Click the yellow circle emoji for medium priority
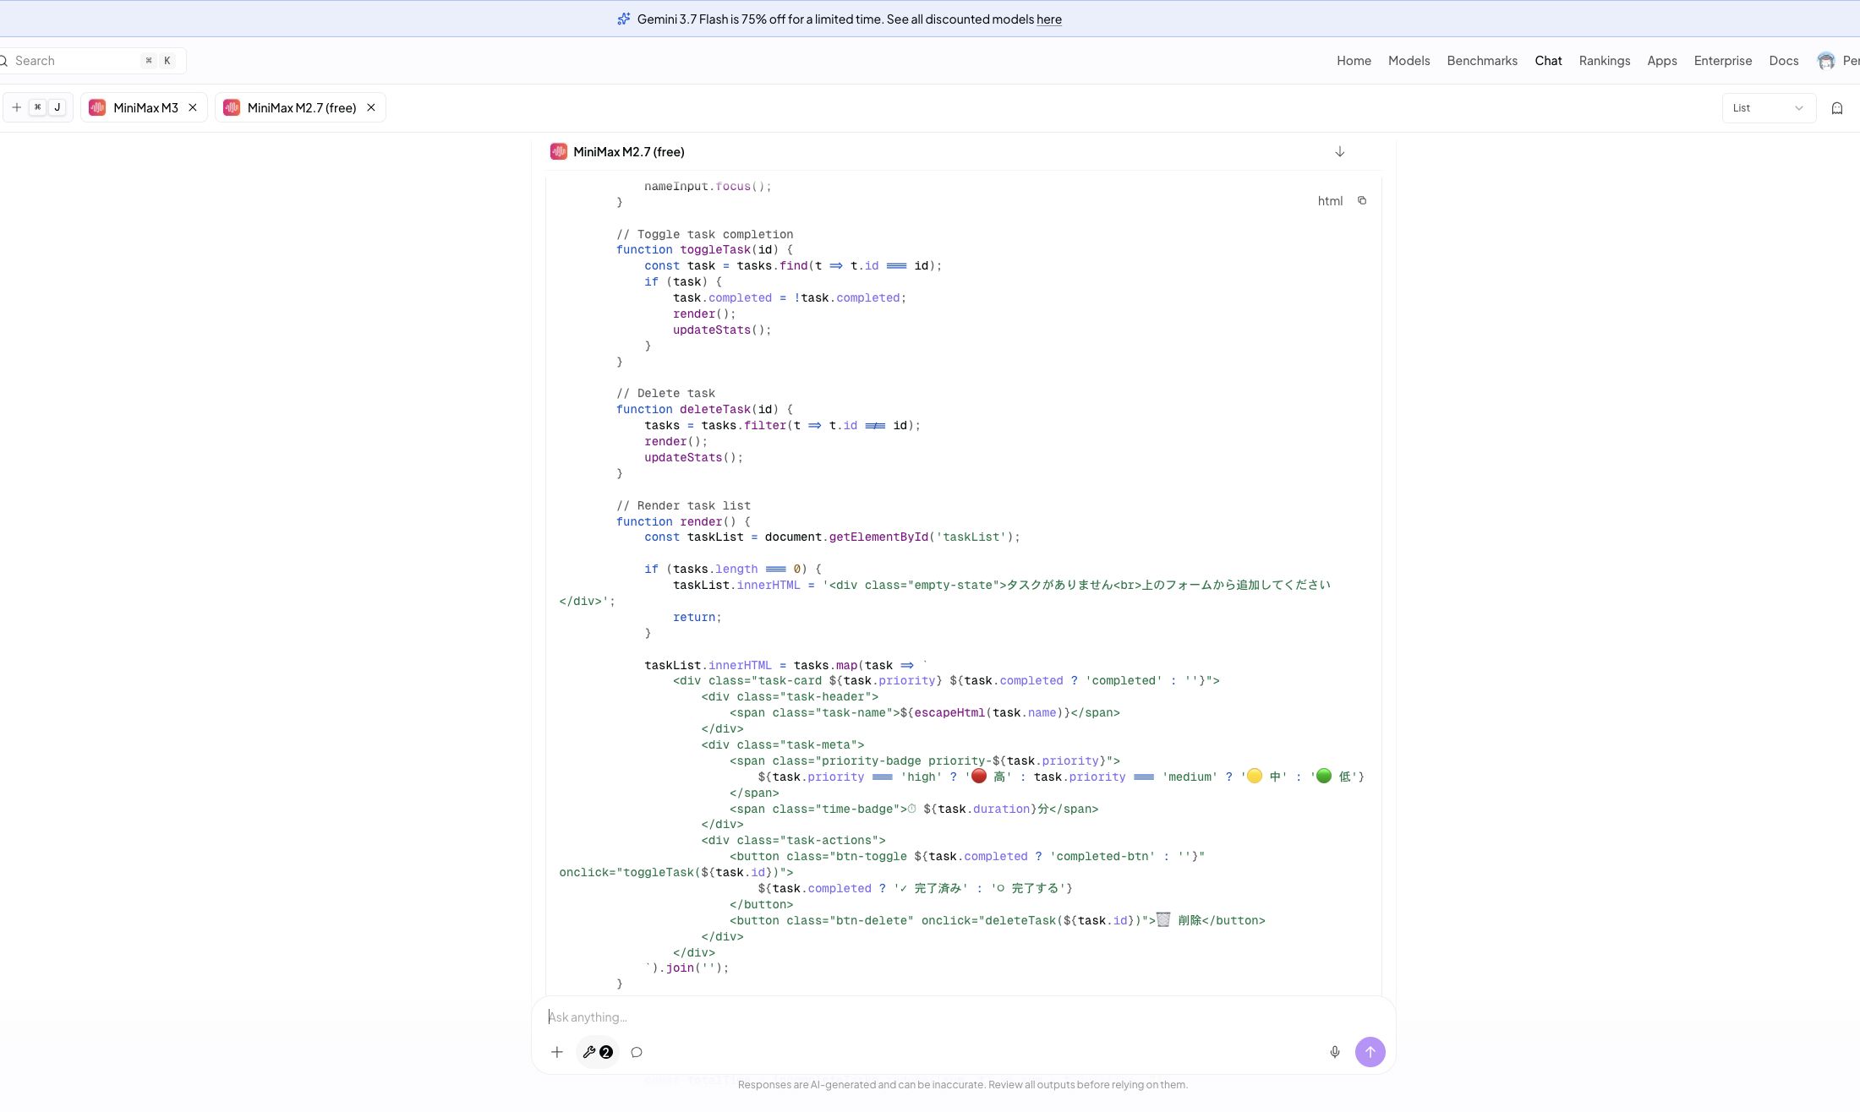This screenshot has width=1860, height=1112. tap(1255, 776)
